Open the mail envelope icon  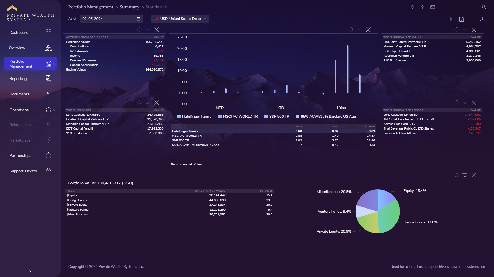433,7
